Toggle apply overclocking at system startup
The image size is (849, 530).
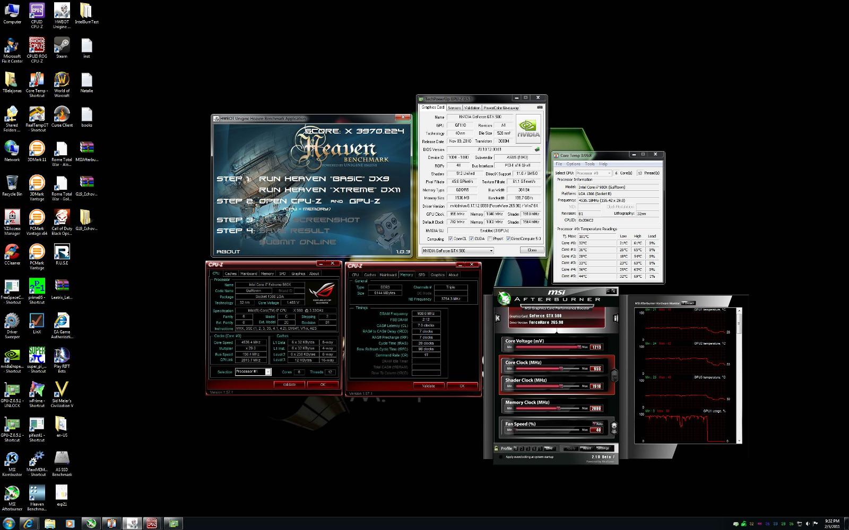point(501,457)
